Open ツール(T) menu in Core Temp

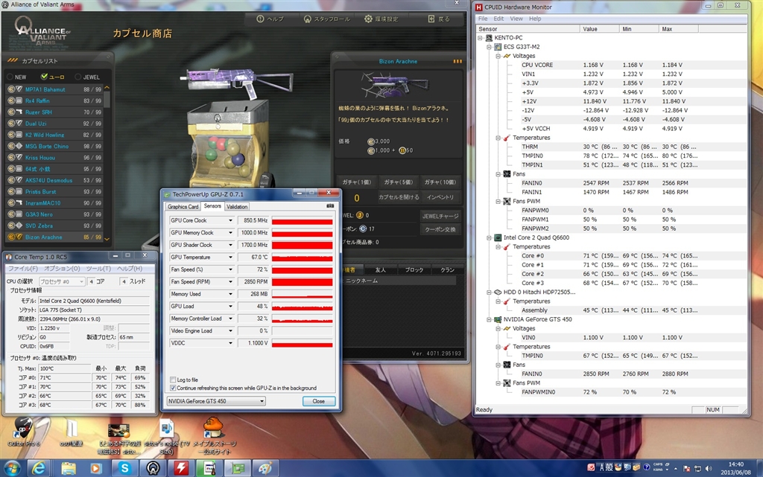click(99, 269)
